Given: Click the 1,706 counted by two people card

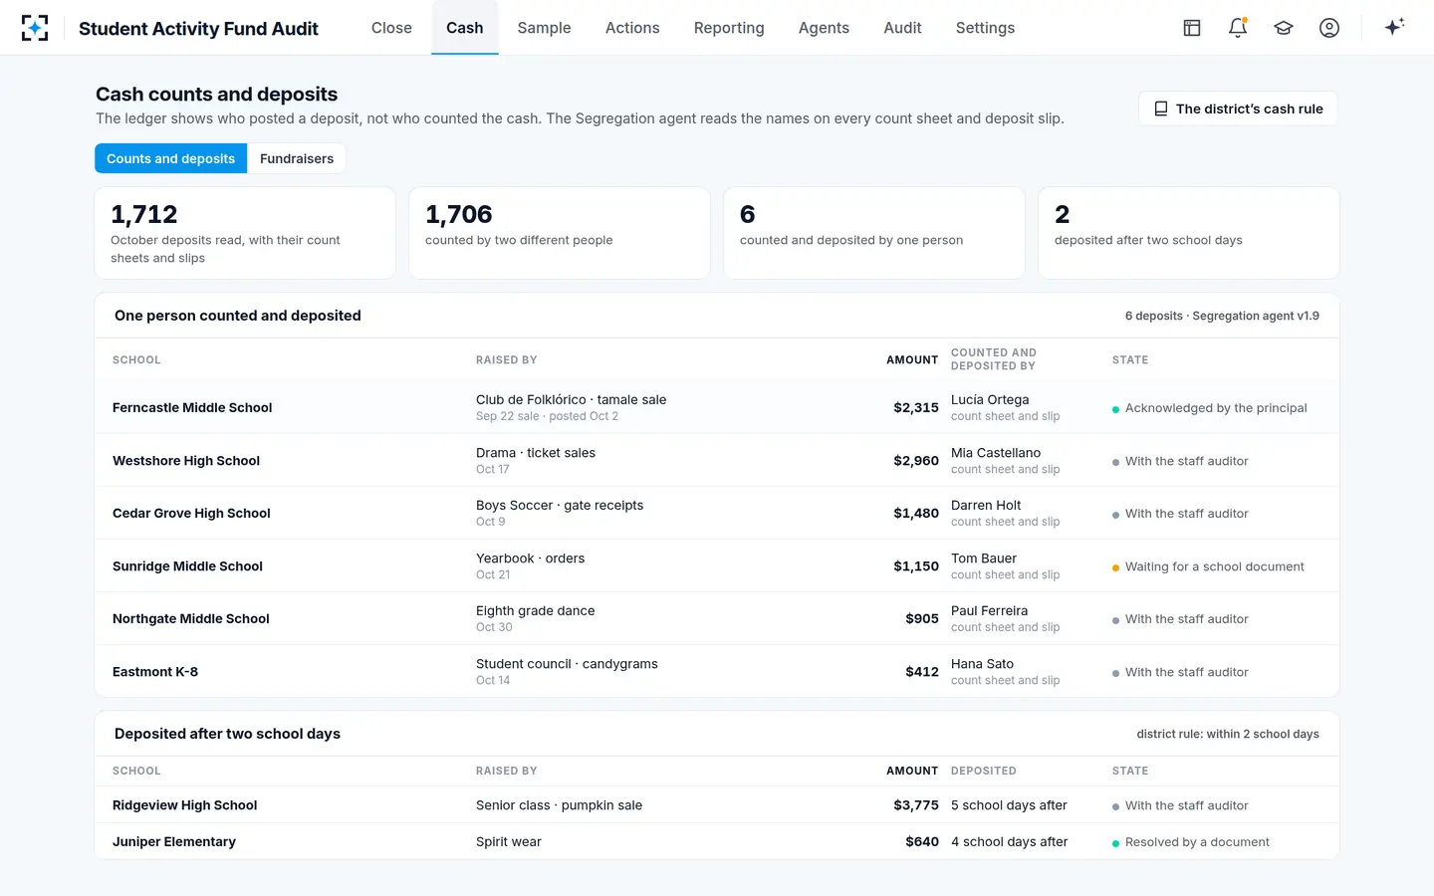Looking at the screenshot, I should pyautogui.click(x=560, y=233).
